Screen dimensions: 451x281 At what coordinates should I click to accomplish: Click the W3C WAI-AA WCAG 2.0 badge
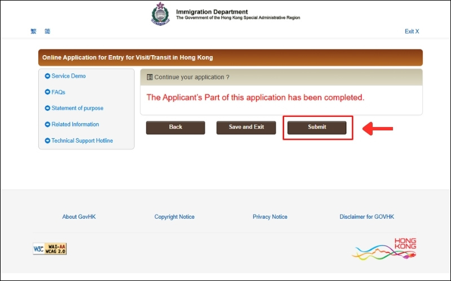coord(50,248)
